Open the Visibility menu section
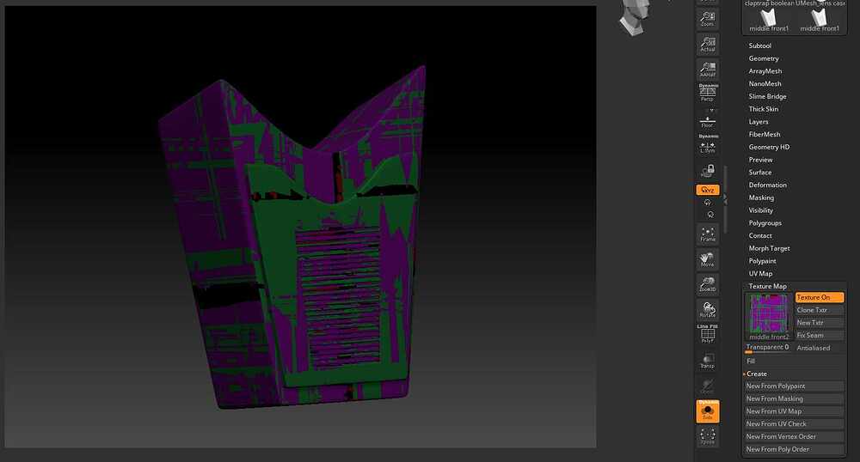 point(761,210)
